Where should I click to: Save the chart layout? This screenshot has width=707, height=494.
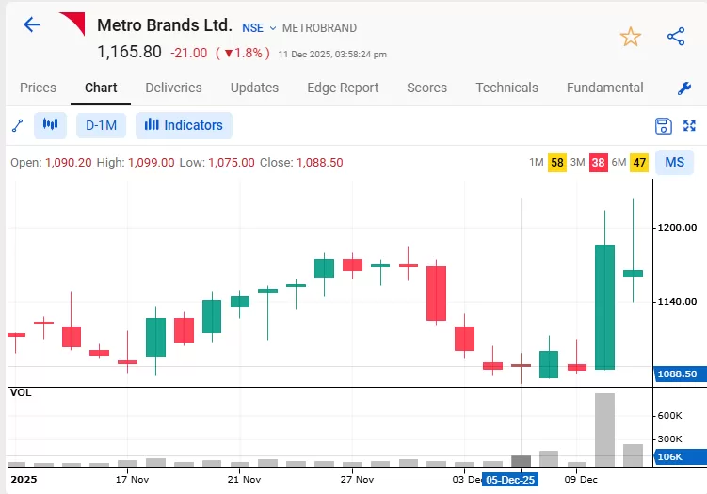[x=664, y=126]
